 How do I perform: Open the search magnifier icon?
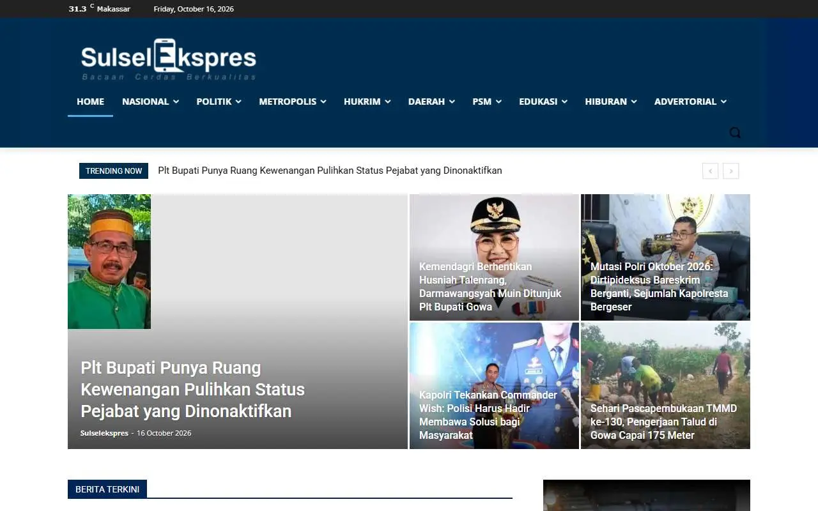point(735,132)
